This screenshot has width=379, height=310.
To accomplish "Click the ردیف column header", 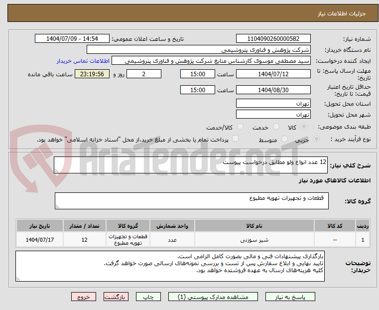I will pos(363,226).
